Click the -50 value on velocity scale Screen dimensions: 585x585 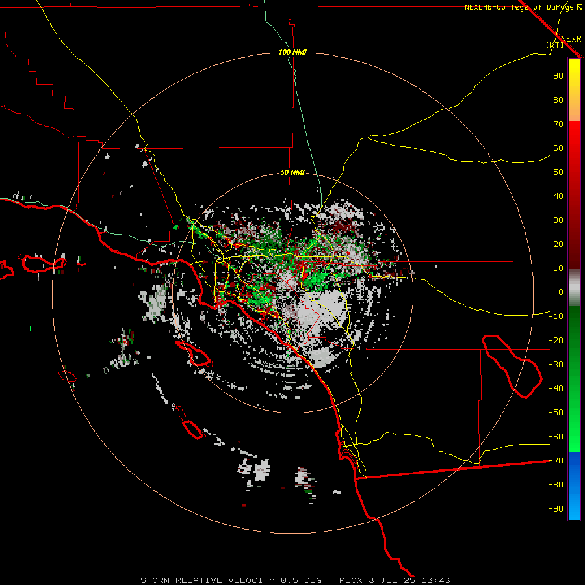pos(556,413)
